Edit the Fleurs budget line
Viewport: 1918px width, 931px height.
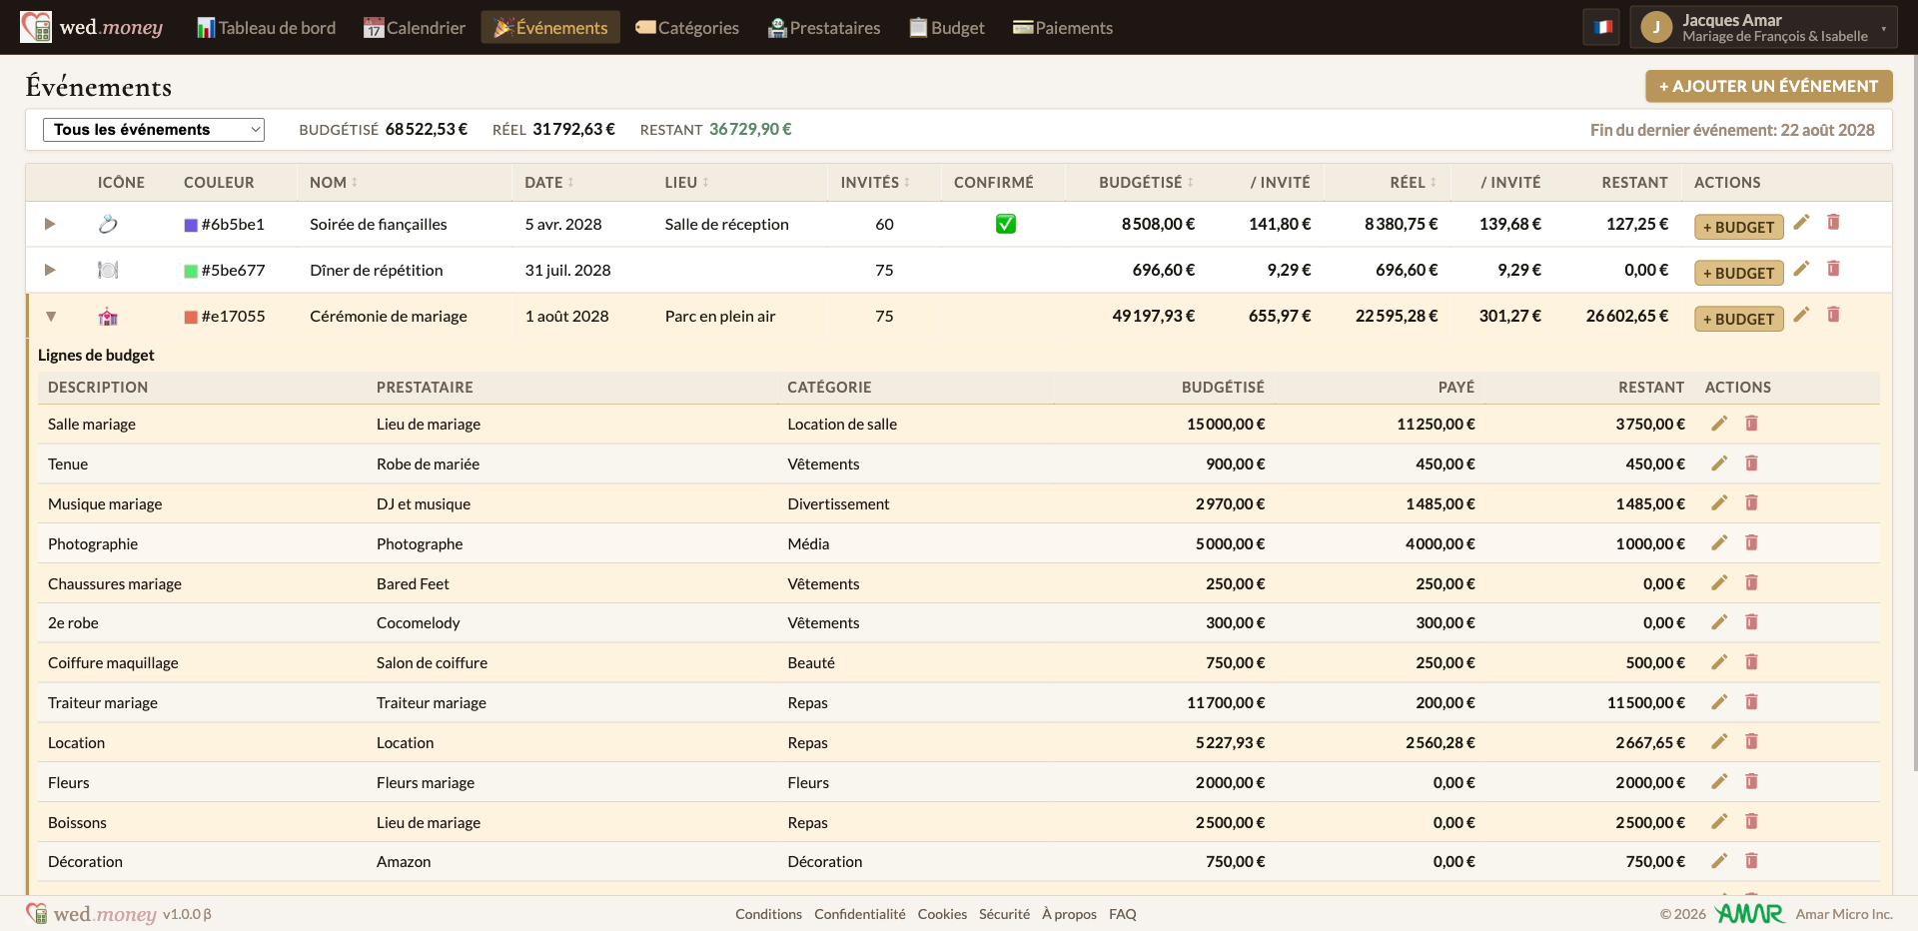point(1719,782)
